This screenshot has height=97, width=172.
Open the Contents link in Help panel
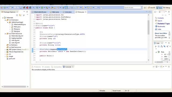click(161, 18)
